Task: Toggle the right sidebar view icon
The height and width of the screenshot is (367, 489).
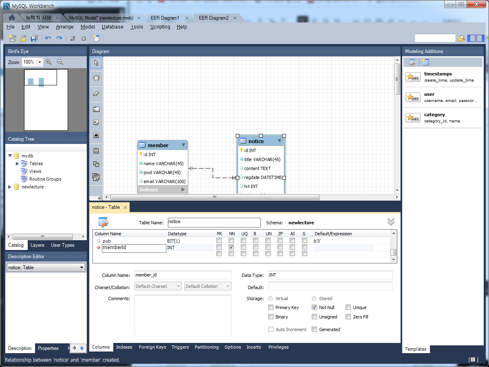Action: tap(480, 38)
